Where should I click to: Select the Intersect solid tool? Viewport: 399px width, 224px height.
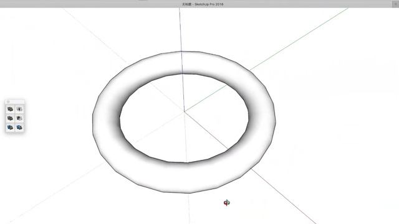[19, 110]
